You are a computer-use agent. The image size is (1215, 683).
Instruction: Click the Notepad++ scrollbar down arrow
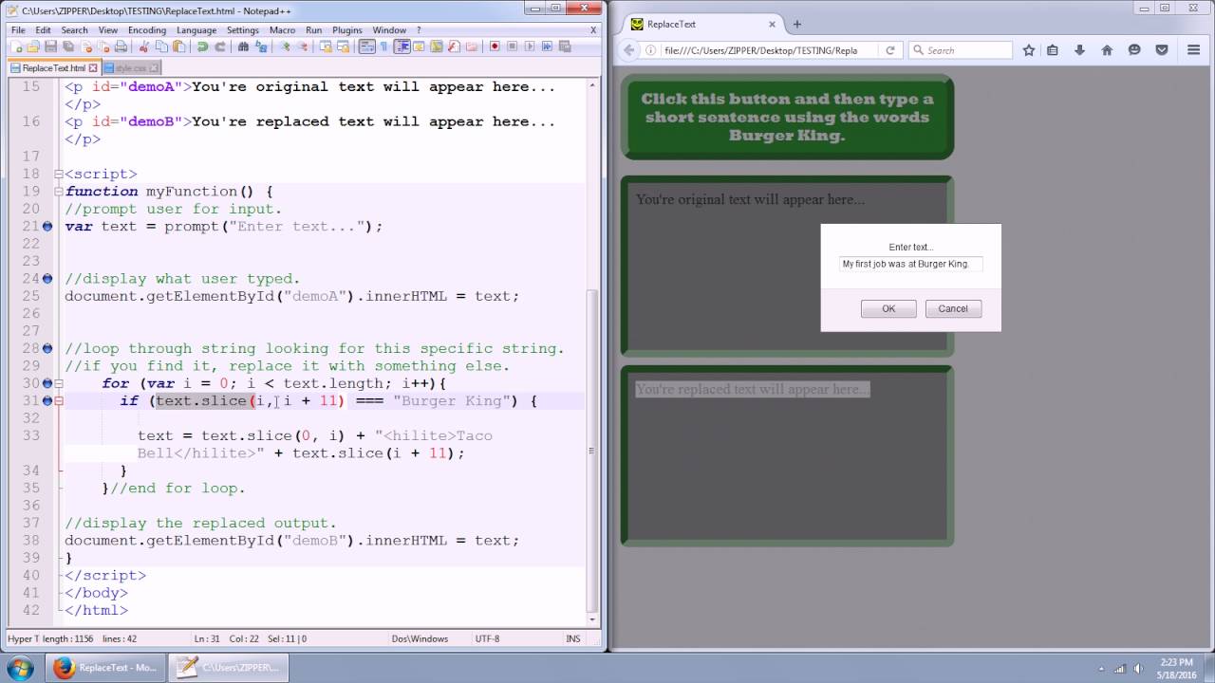tap(593, 619)
